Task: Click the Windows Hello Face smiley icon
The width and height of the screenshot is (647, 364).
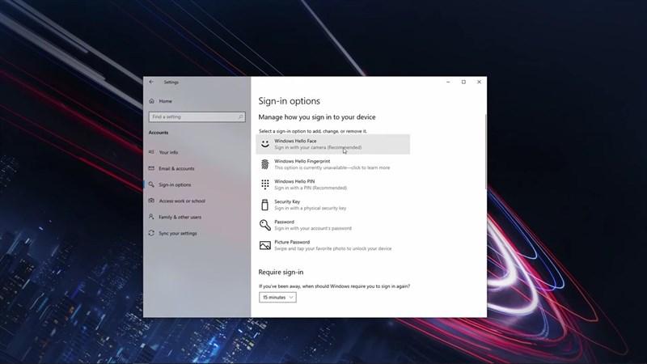Action: coord(265,144)
